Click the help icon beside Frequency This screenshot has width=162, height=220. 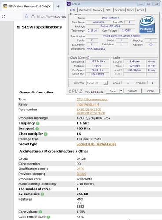coord(38,123)
